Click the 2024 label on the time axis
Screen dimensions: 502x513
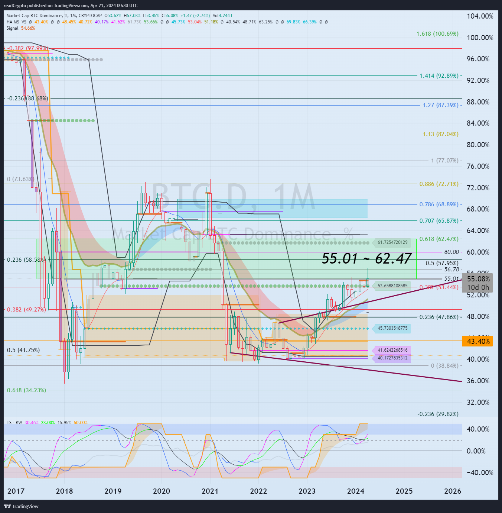[356, 491]
